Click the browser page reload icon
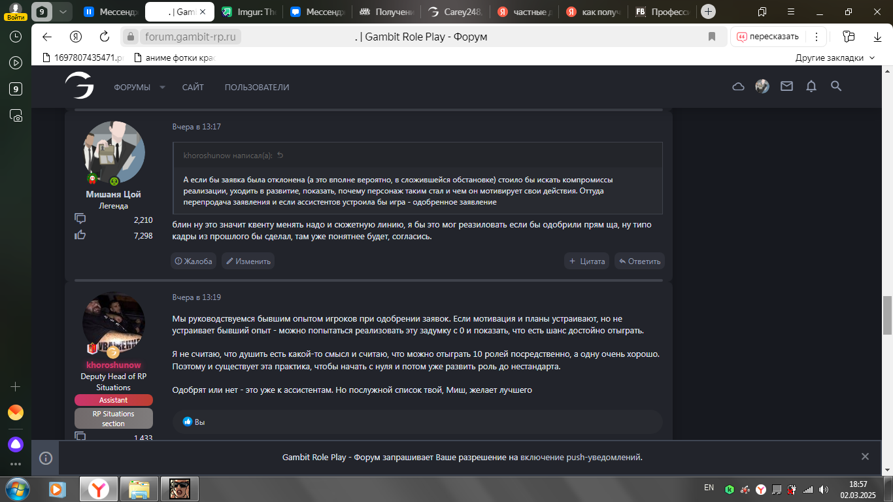This screenshot has width=893, height=502. tap(104, 37)
